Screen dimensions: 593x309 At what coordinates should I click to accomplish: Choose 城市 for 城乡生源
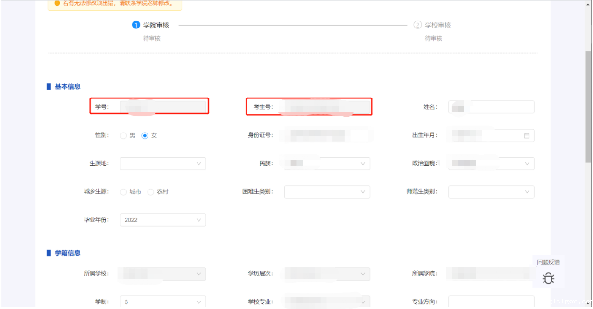tap(123, 192)
